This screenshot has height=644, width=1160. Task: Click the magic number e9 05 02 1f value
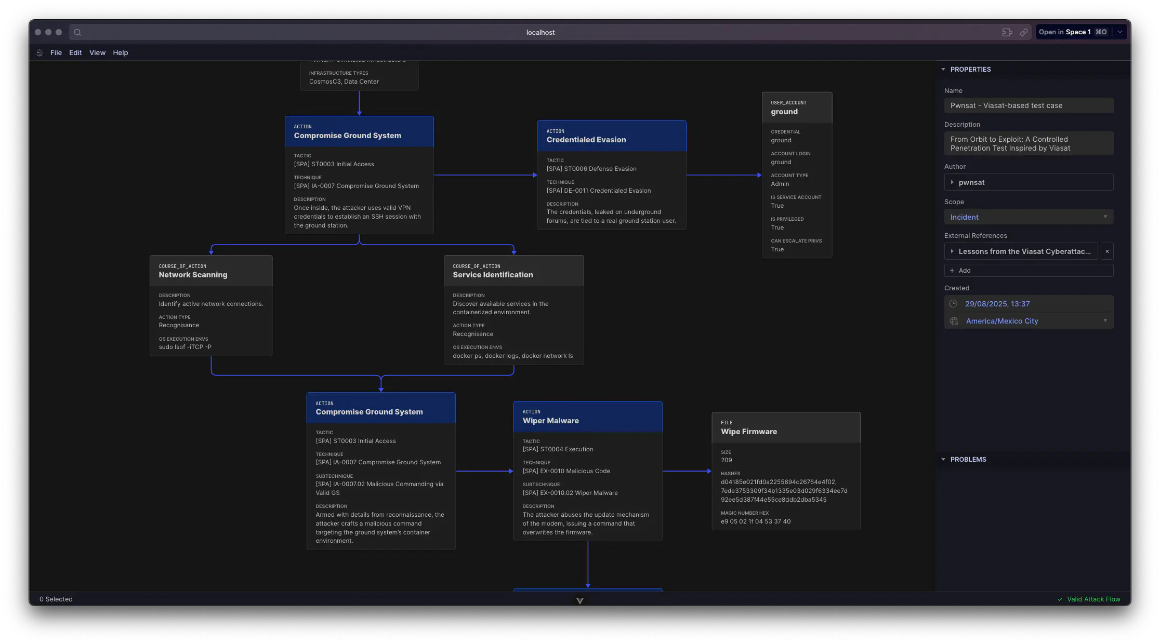pos(756,521)
